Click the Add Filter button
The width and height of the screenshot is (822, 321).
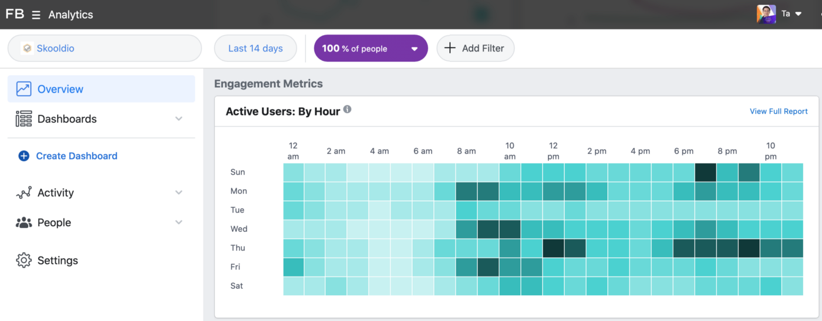point(475,49)
